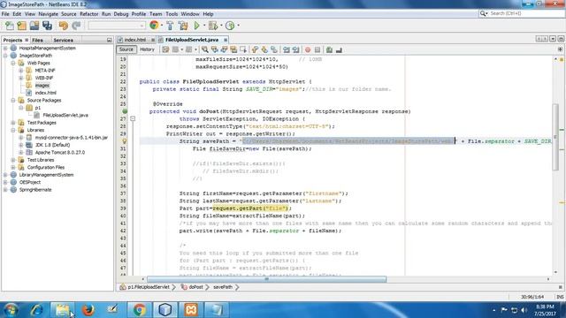Click the Uncomment icon in editor toolbar
The image size is (566, 318).
[339, 49]
